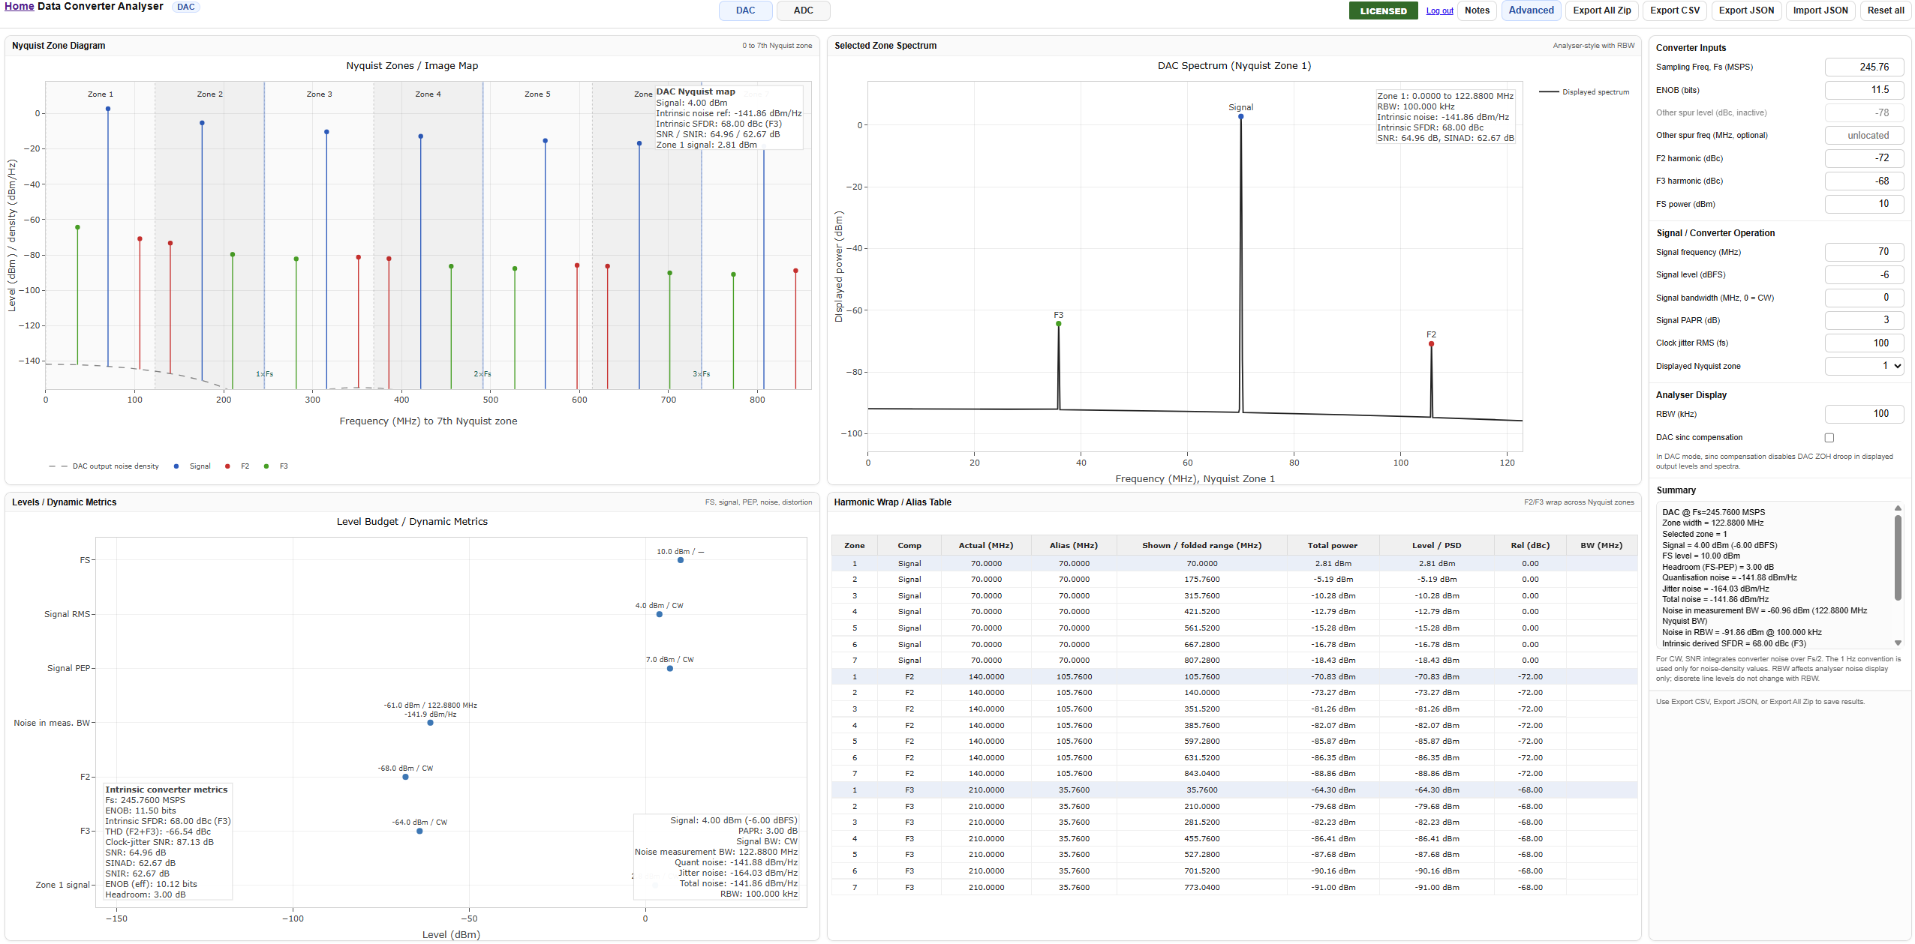Switch to the DAC mode tab
This screenshot has width=1915, height=944.
[745, 10]
